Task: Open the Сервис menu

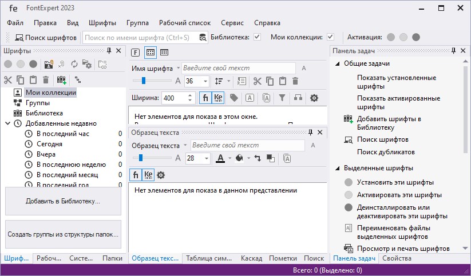Action: click(x=232, y=23)
